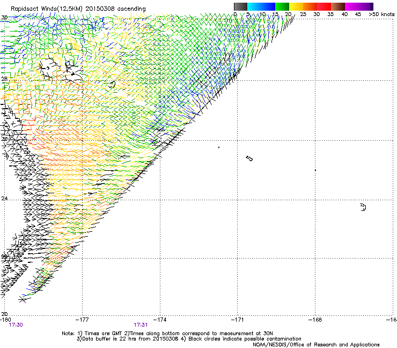Click the island outline east of -171 longitude
397x348 pixels.
249,158
